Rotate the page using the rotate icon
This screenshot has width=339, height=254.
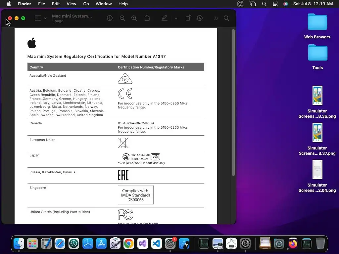tap(188, 18)
